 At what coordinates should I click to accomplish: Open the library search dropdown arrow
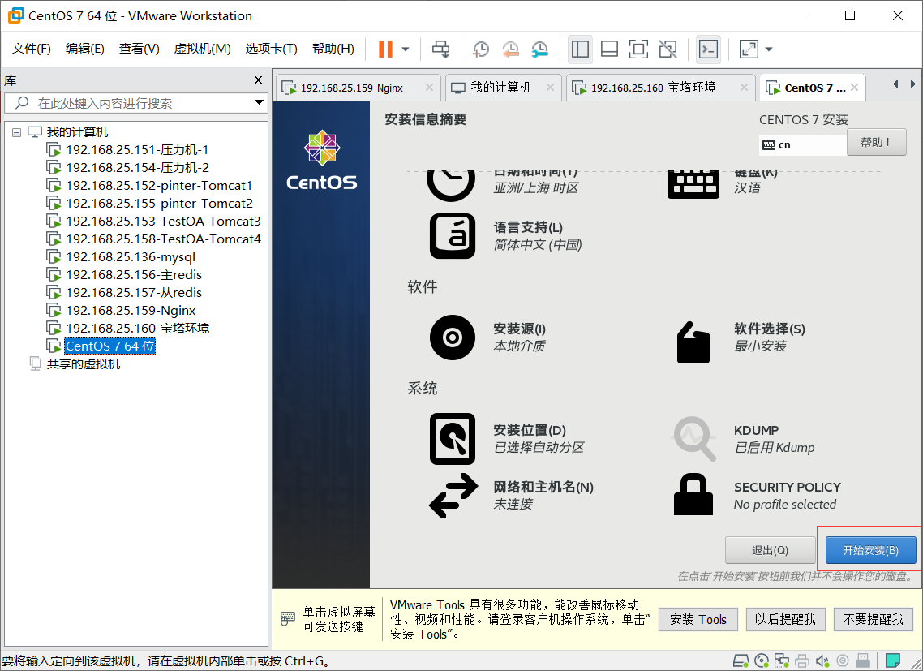(259, 102)
